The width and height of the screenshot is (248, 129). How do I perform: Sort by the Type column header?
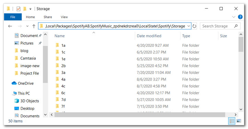186,36
